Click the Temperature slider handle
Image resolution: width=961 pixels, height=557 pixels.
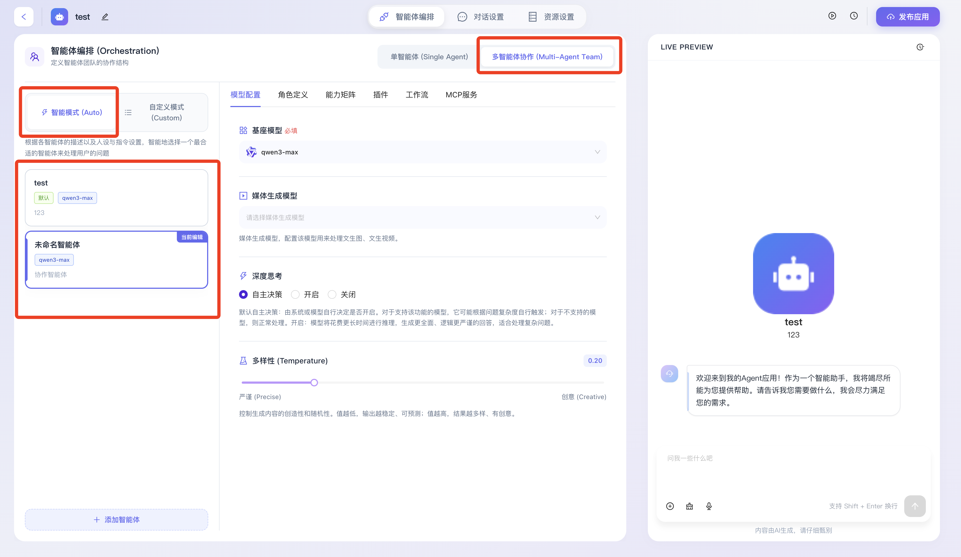tap(314, 382)
